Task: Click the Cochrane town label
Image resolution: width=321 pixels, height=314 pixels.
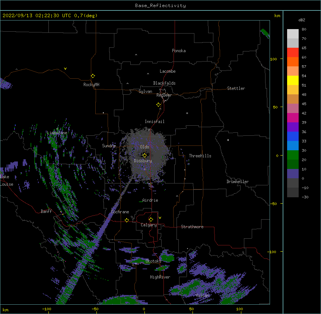Action: tap(120, 212)
